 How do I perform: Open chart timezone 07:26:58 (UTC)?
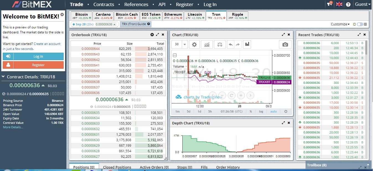coord(231,111)
